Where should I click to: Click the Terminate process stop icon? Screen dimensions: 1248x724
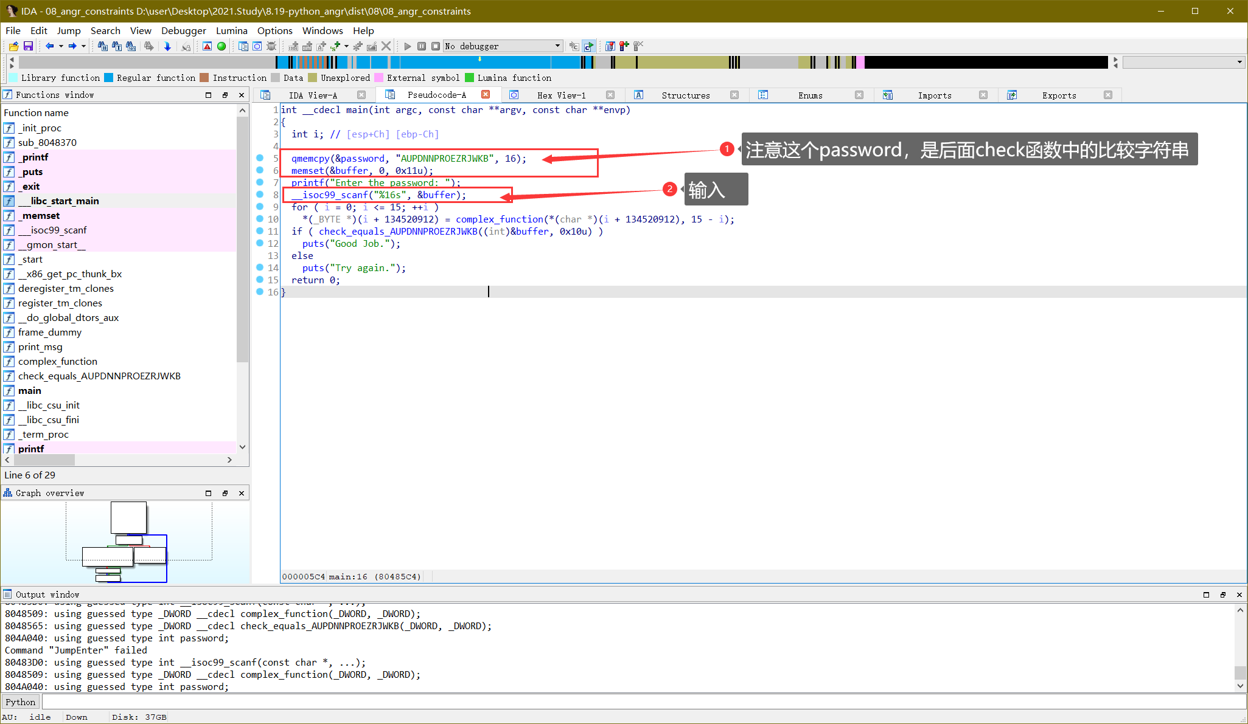tap(435, 46)
